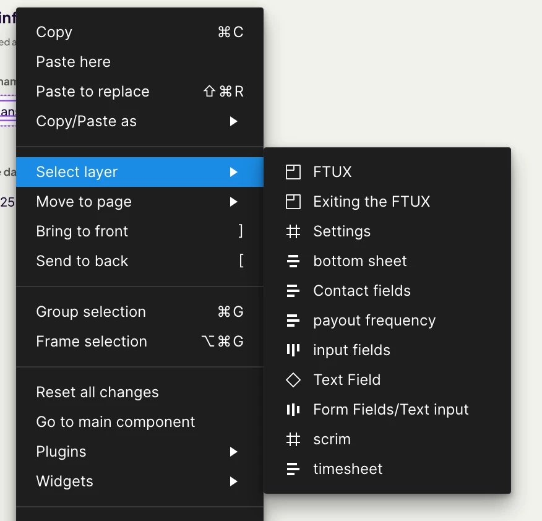Viewport: 542px width, 521px height.
Task: Select Reset all changes
Action: pyautogui.click(x=98, y=392)
